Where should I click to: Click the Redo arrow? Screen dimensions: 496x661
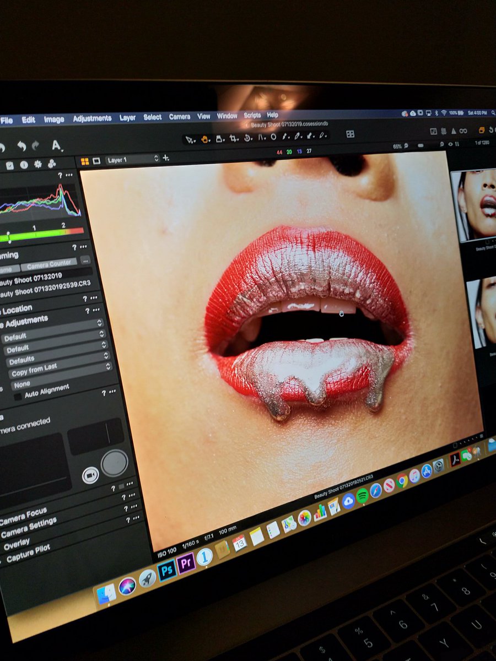pyautogui.click(x=36, y=145)
